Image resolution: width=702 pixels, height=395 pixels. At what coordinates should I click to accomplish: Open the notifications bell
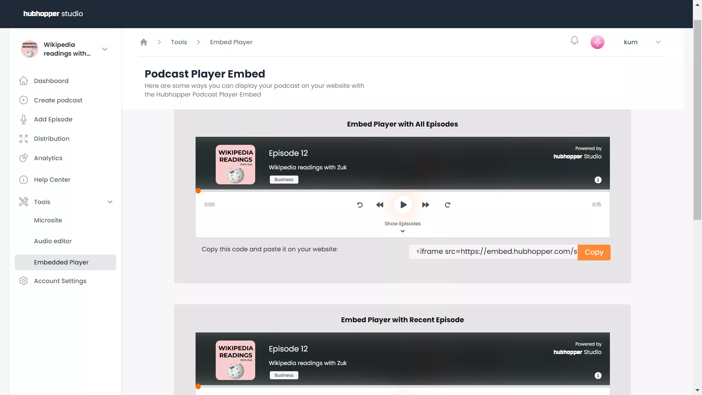point(574,41)
